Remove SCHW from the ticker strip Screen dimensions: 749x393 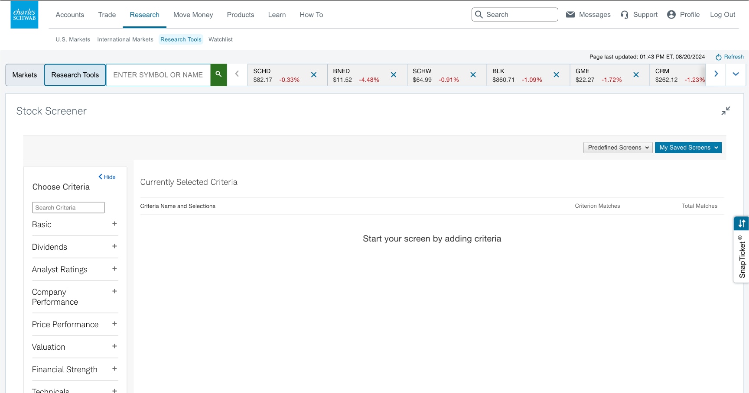[473, 75]
